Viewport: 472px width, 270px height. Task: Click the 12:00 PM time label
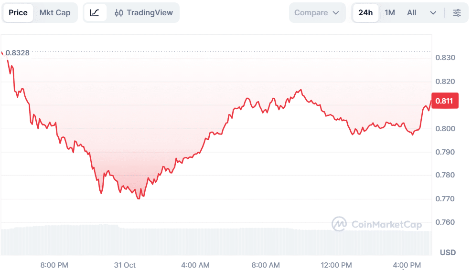pos(336,265)
